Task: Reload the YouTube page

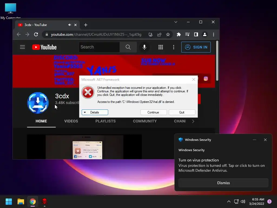Action: tap(36, 34)
